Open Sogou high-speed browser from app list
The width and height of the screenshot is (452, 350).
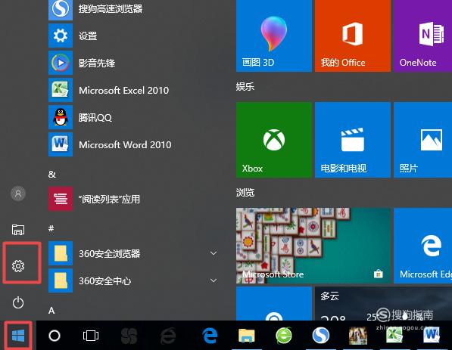tap(132, 8)
